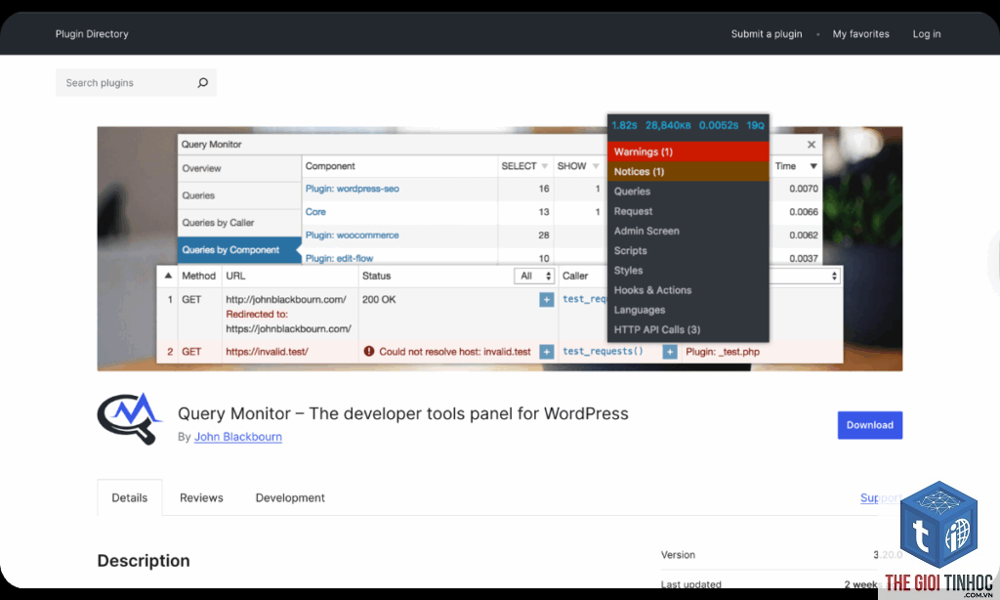Click the plus icon beside invalid.test error

pyautogui.click(x=547, y=352)
